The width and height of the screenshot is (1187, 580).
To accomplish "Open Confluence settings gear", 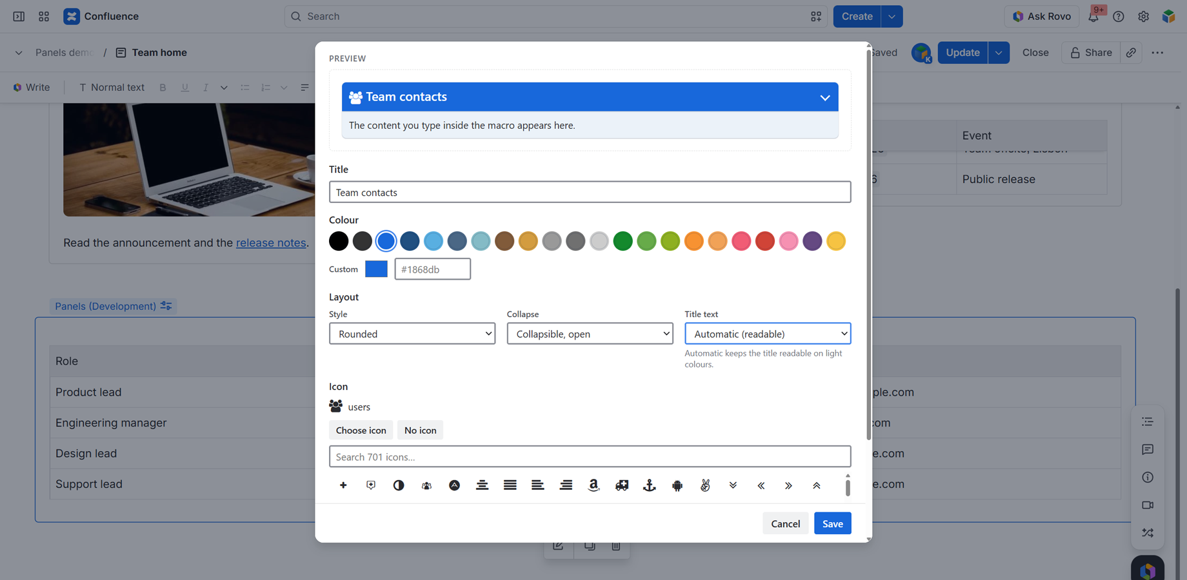I will tap(1143, 17).
